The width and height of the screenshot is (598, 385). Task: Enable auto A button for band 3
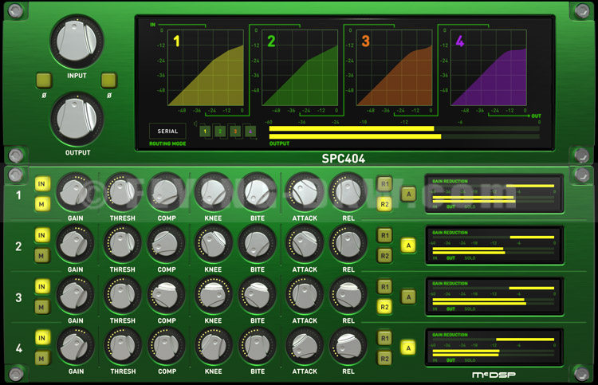tap(408, 297)
